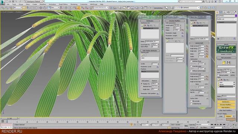Open the layer dropdown showing 0 (default)
This screenshot has width=238, height=134.
(x=187, y=7)
